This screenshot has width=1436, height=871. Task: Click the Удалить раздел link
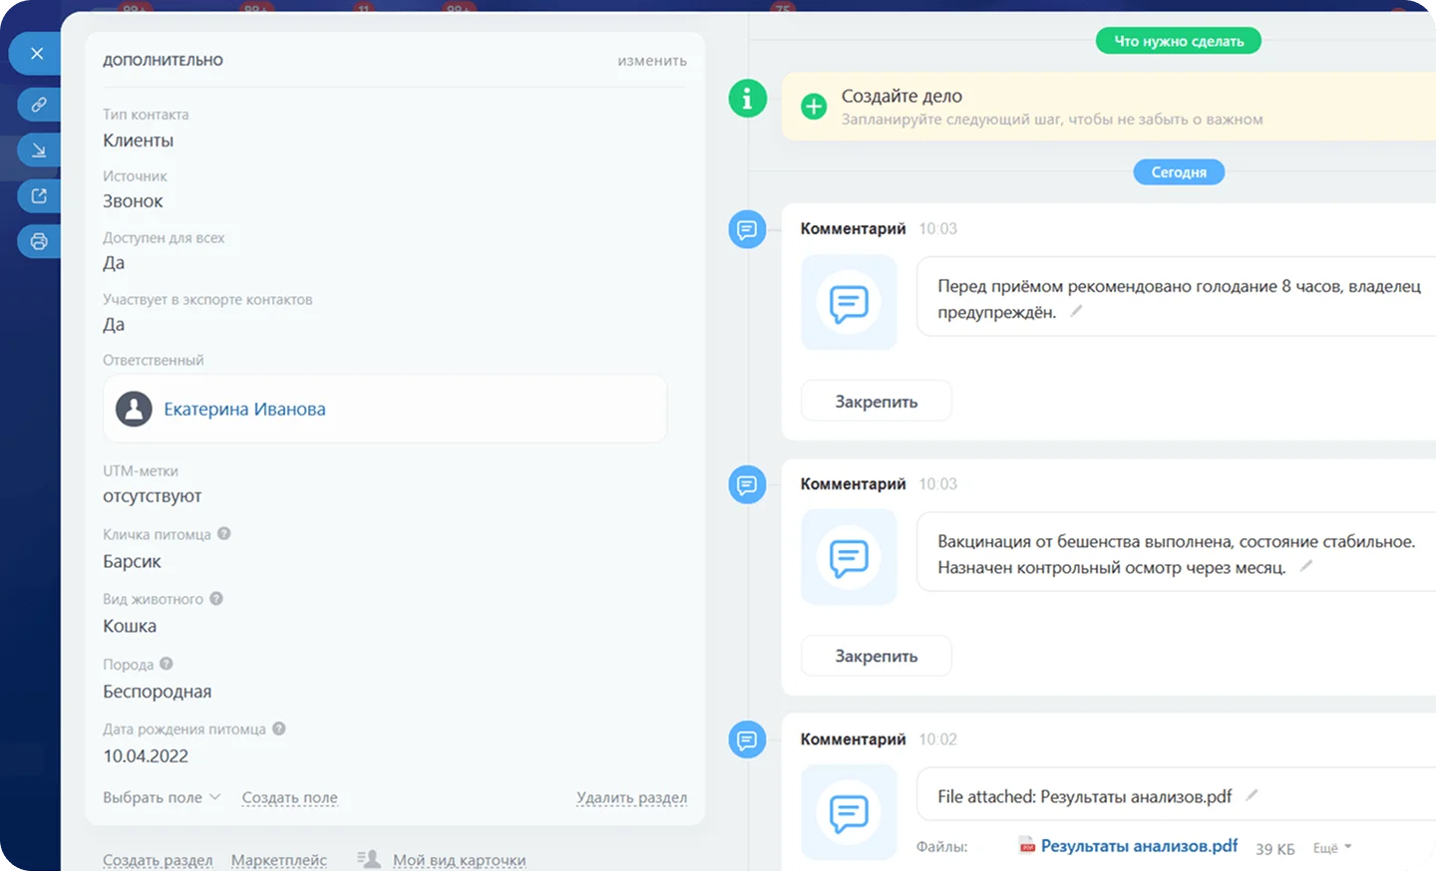tap(631, 797)
